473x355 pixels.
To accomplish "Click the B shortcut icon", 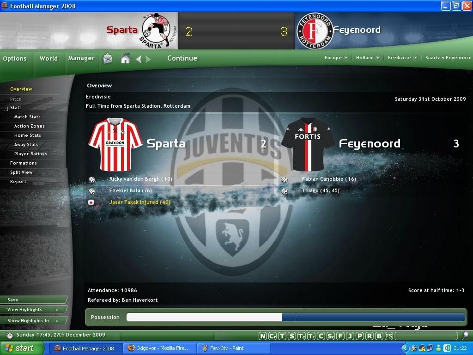I will click(x=379, y=336).
